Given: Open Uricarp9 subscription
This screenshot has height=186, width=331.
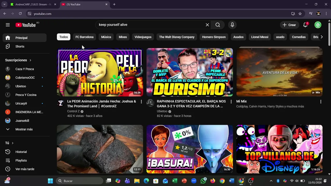Looking at the screenshot, I should coord(25,103).
